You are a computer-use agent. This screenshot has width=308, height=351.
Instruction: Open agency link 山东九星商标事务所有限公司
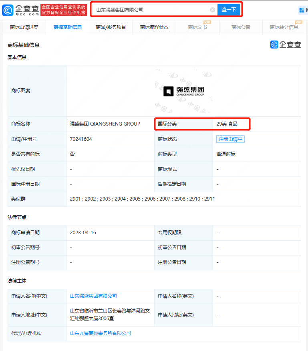pyautogui.click(x=101, y=333)
